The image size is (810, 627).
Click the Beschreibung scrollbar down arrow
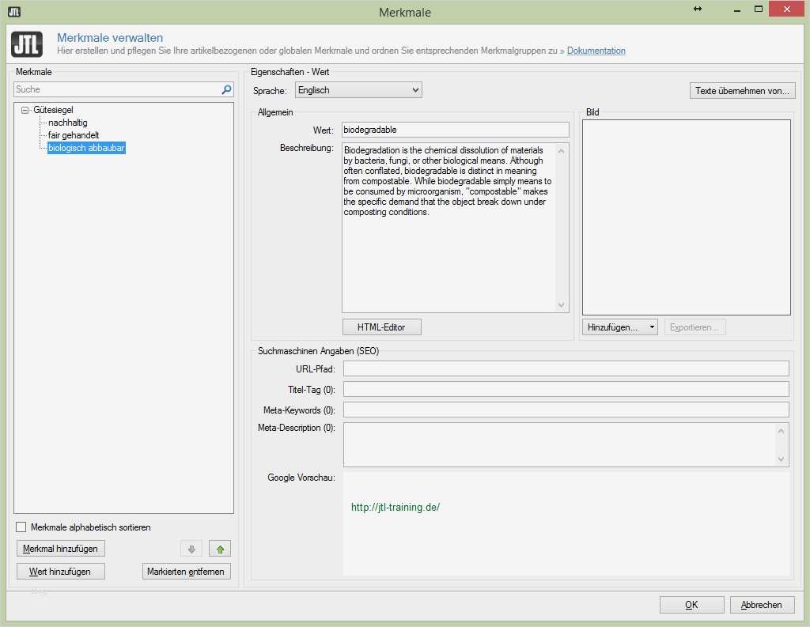tap(562, 305)
